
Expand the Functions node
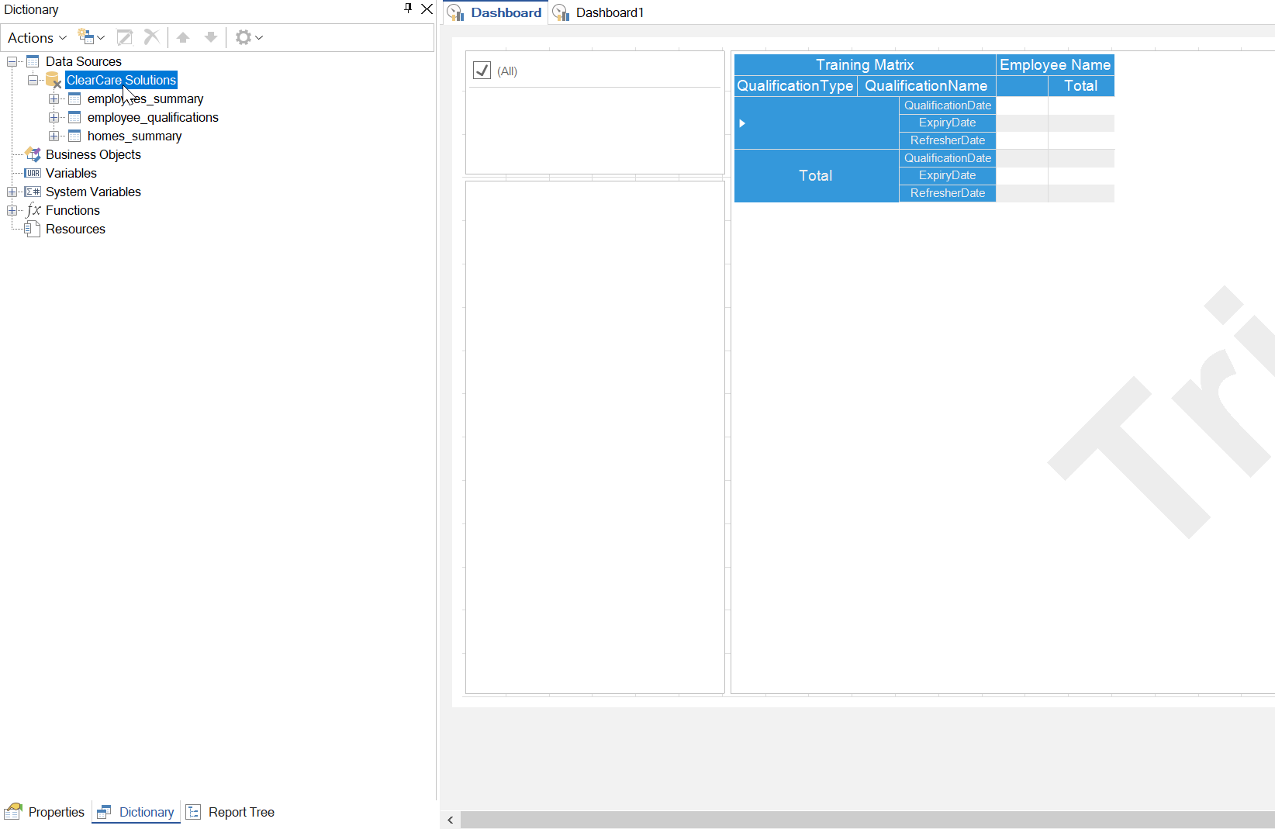12,210
